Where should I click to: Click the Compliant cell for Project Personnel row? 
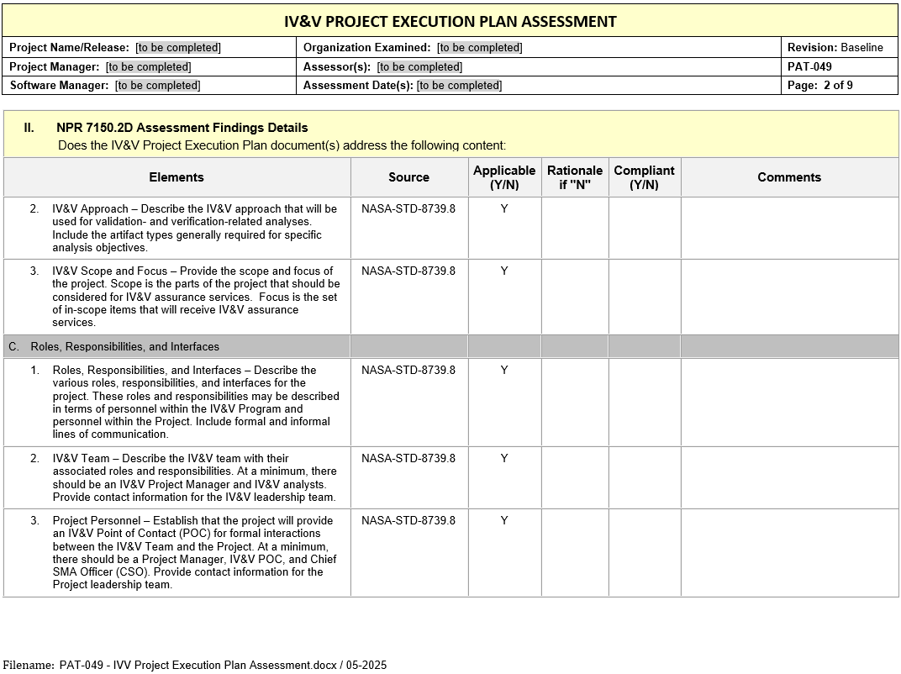pos(644,553)
